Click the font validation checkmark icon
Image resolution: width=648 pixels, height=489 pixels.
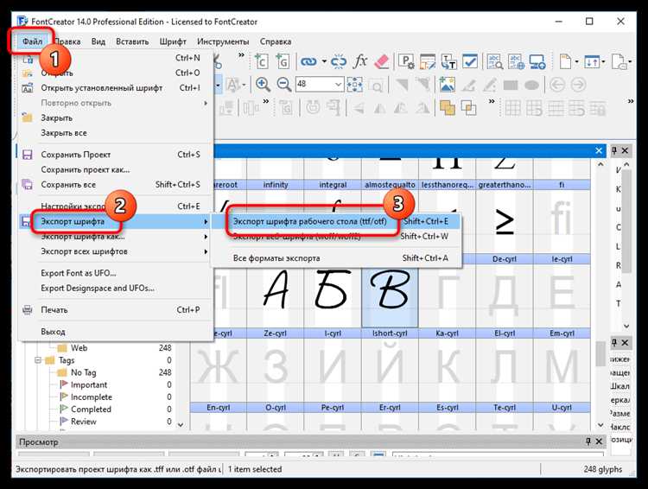(x=470, y=61)
